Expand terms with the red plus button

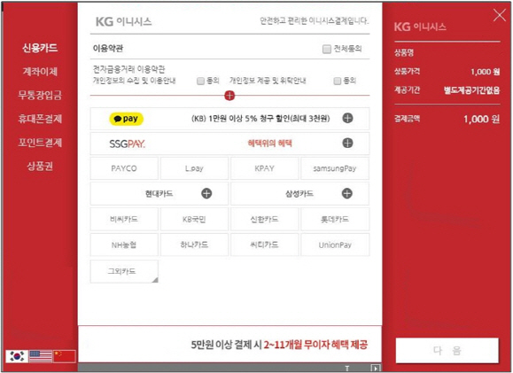coord(229,96)
